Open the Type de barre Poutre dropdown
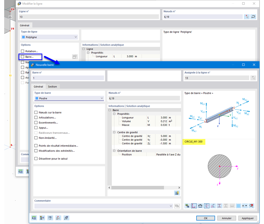264x224 pixels. point(69,98)
